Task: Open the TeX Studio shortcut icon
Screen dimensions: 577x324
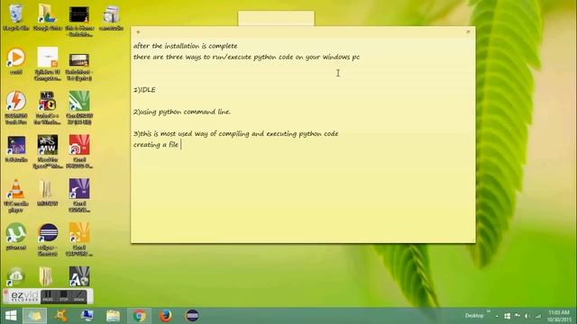Action: tap(16, 148)
